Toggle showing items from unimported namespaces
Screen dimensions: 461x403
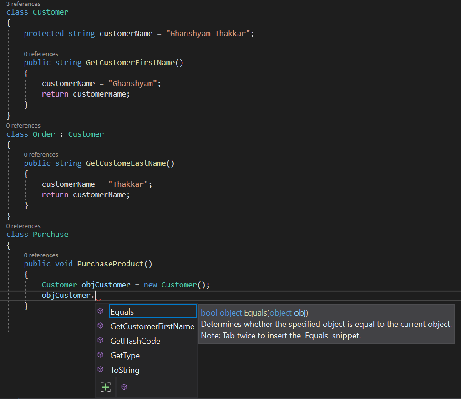(105, 387)
